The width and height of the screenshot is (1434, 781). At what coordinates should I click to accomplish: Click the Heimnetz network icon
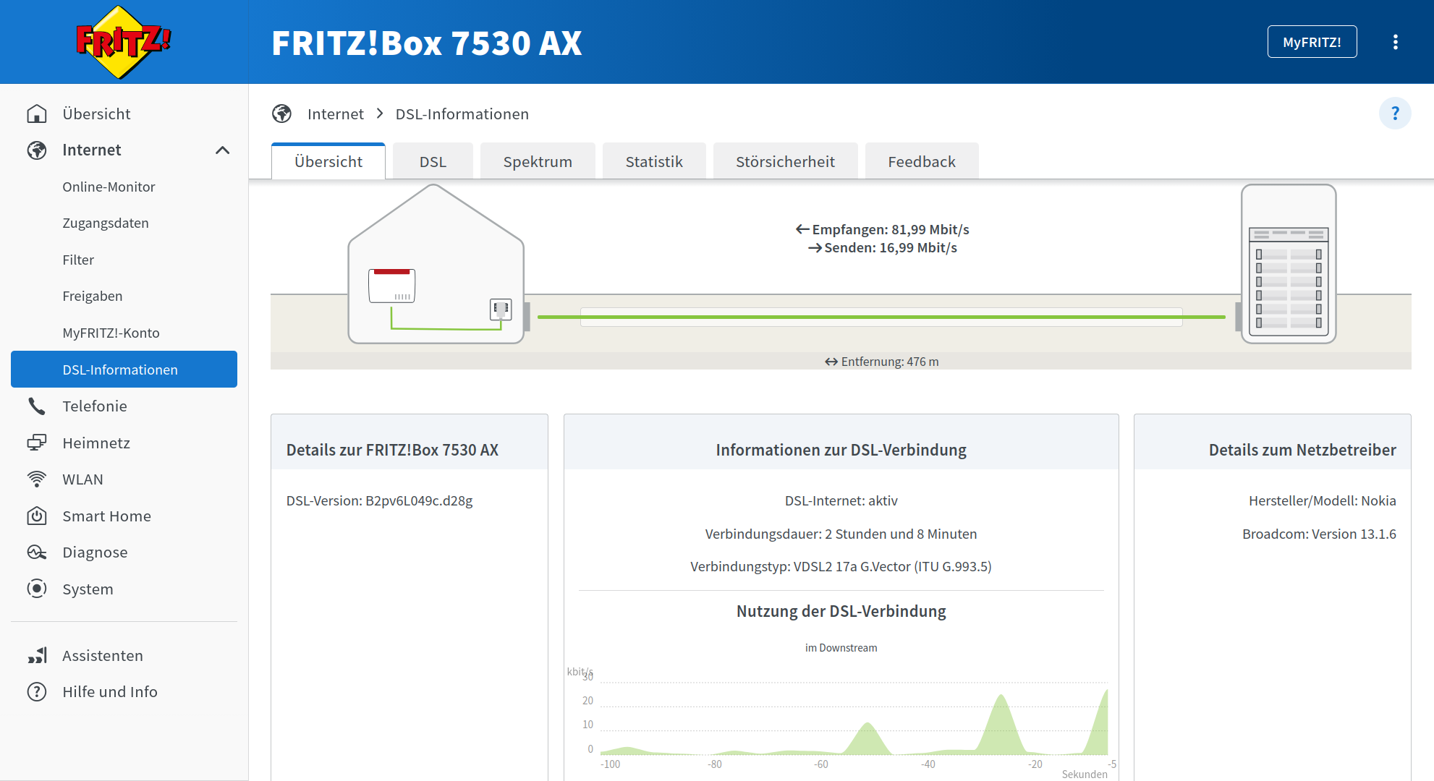click(37, 443)
